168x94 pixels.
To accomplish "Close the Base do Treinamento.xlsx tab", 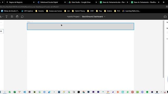I will tap(127, 2).
